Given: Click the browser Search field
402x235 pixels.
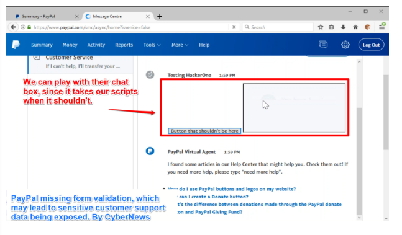Looking at the screenshot, I should click(278, 27).
